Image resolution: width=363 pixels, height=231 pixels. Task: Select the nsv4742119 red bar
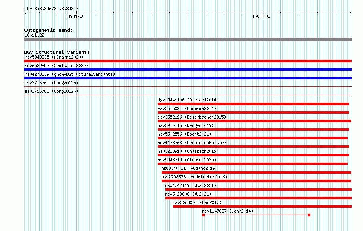point(258,189)
